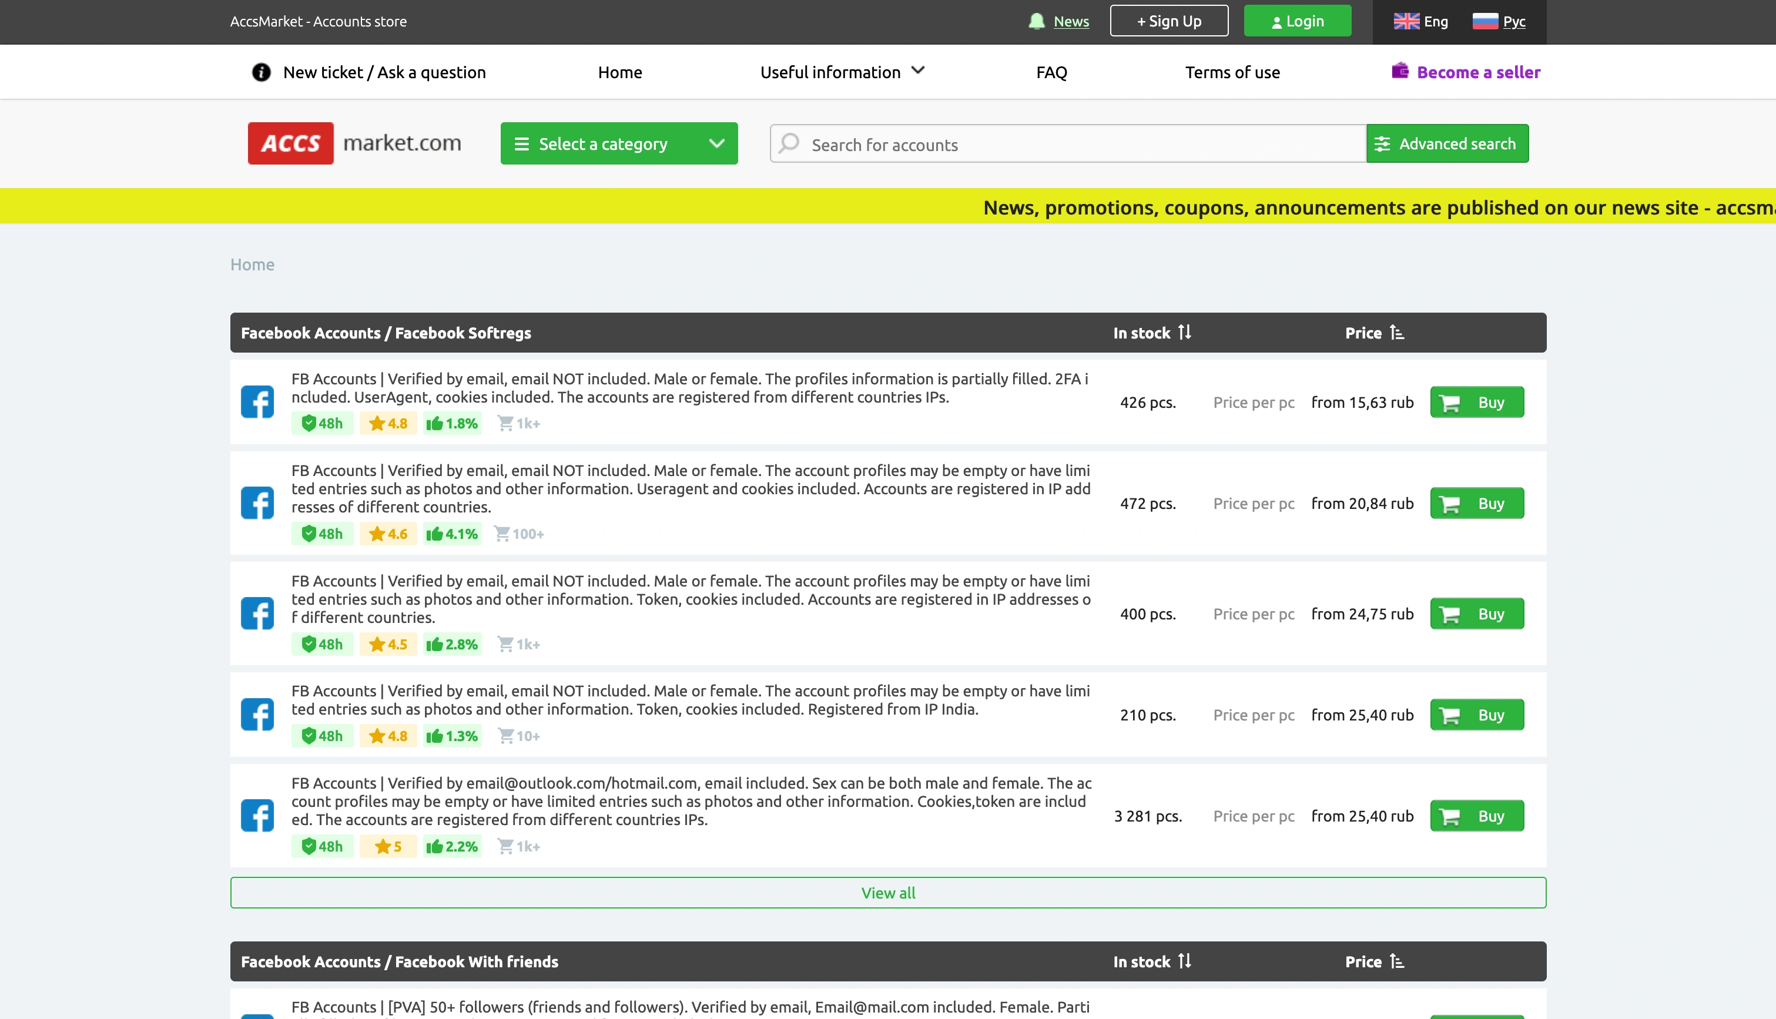The height and width of the screenshot is (1019, 1776).
Task: Go to Terms of use page
Action: [x=1232, y=72]
